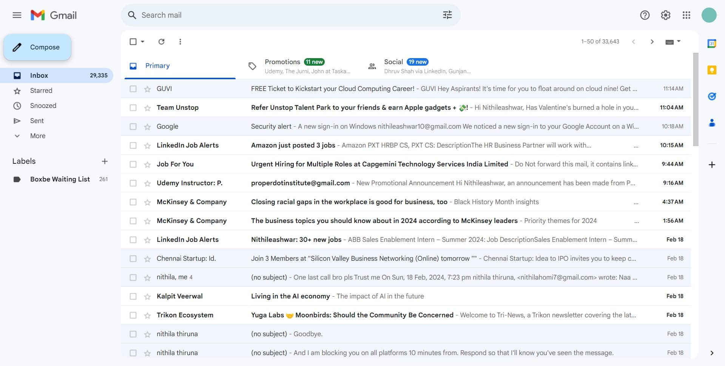Open the Settings gear icon
The image size is (725, 366).
click(x=665, y=15)
